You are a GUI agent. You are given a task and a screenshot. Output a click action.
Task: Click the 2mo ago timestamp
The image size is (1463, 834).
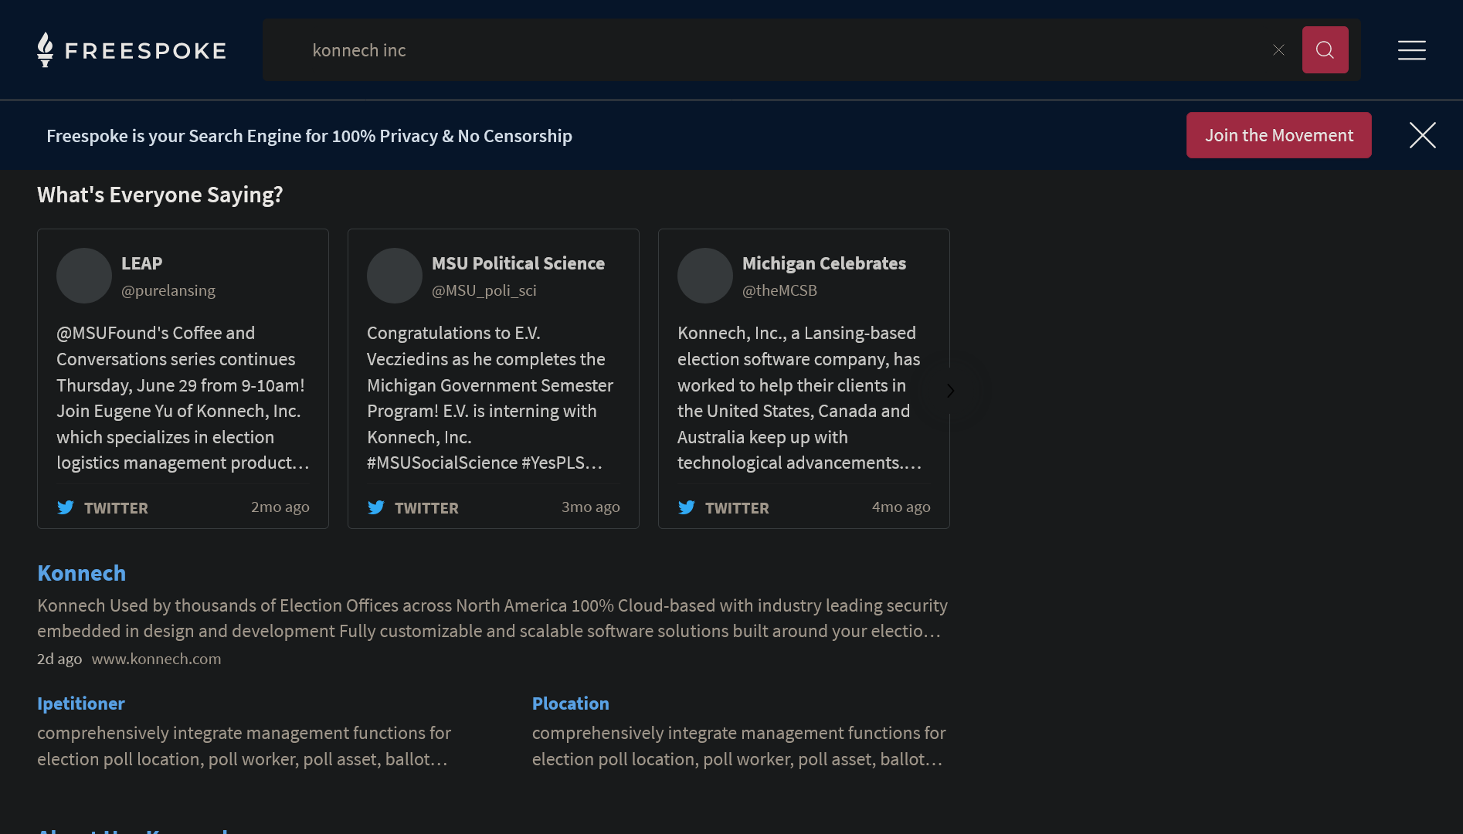point(280,507)
